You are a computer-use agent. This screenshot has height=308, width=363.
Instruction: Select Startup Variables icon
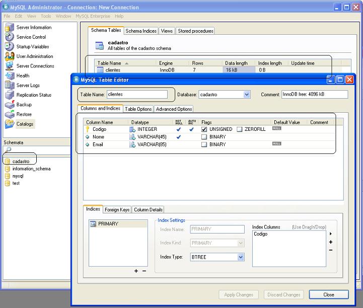[10, 46]
